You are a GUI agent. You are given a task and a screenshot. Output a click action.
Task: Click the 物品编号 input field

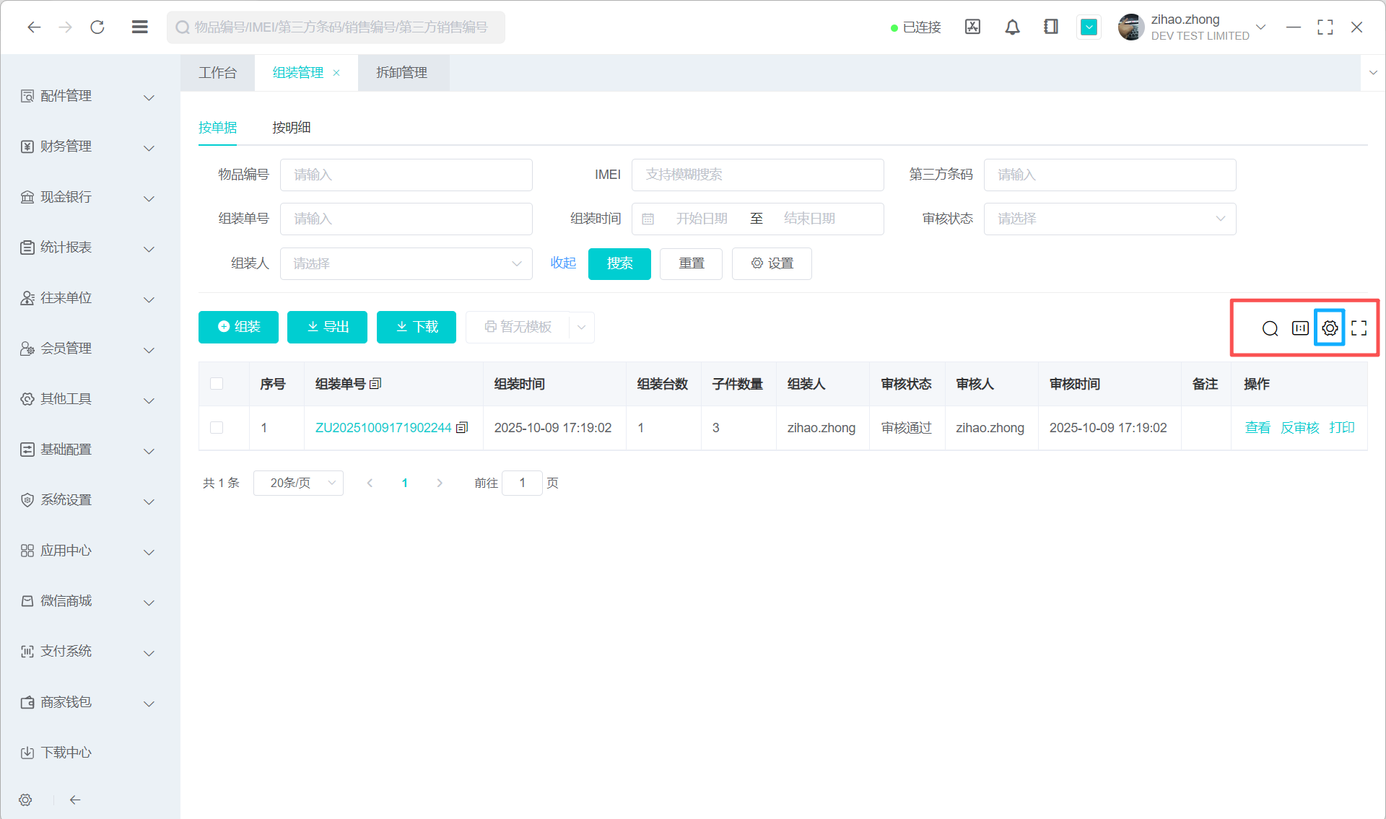point(406,175)
